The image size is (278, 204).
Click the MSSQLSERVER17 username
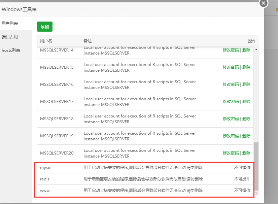pyautogui.click(x=57, y=101)
